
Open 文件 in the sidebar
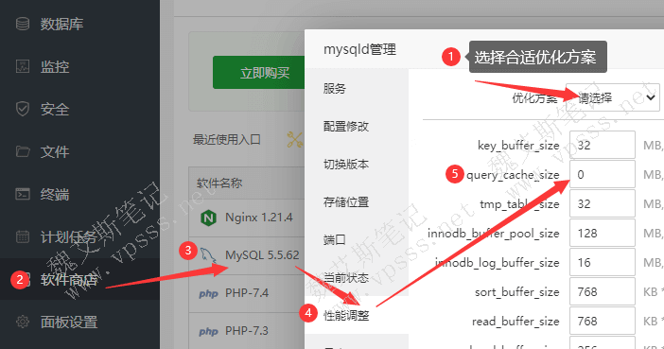click(x=55, y=151)
